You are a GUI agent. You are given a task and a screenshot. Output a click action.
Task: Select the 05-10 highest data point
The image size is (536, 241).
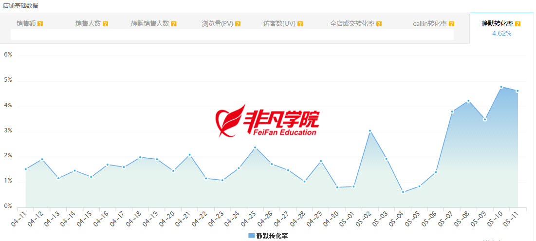point(501,87)
